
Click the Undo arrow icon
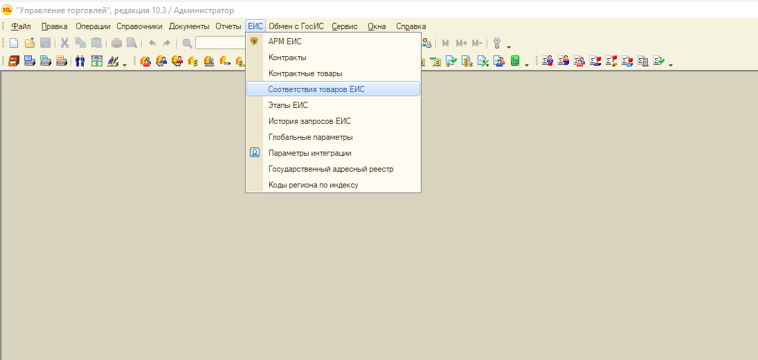152,43
